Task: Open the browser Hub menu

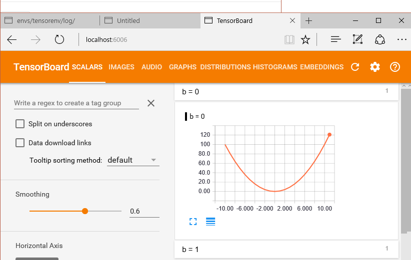Action: (336, 39)
